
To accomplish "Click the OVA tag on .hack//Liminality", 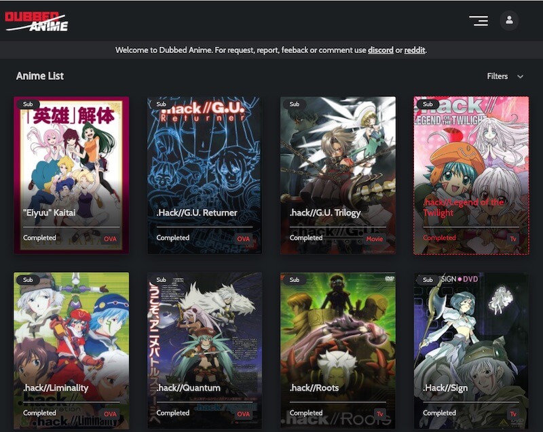I will pyautogui.click(x=110, y=414).
